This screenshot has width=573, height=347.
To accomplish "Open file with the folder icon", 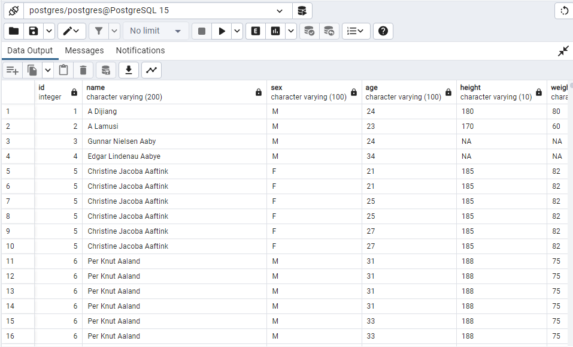I will (14, 31).
